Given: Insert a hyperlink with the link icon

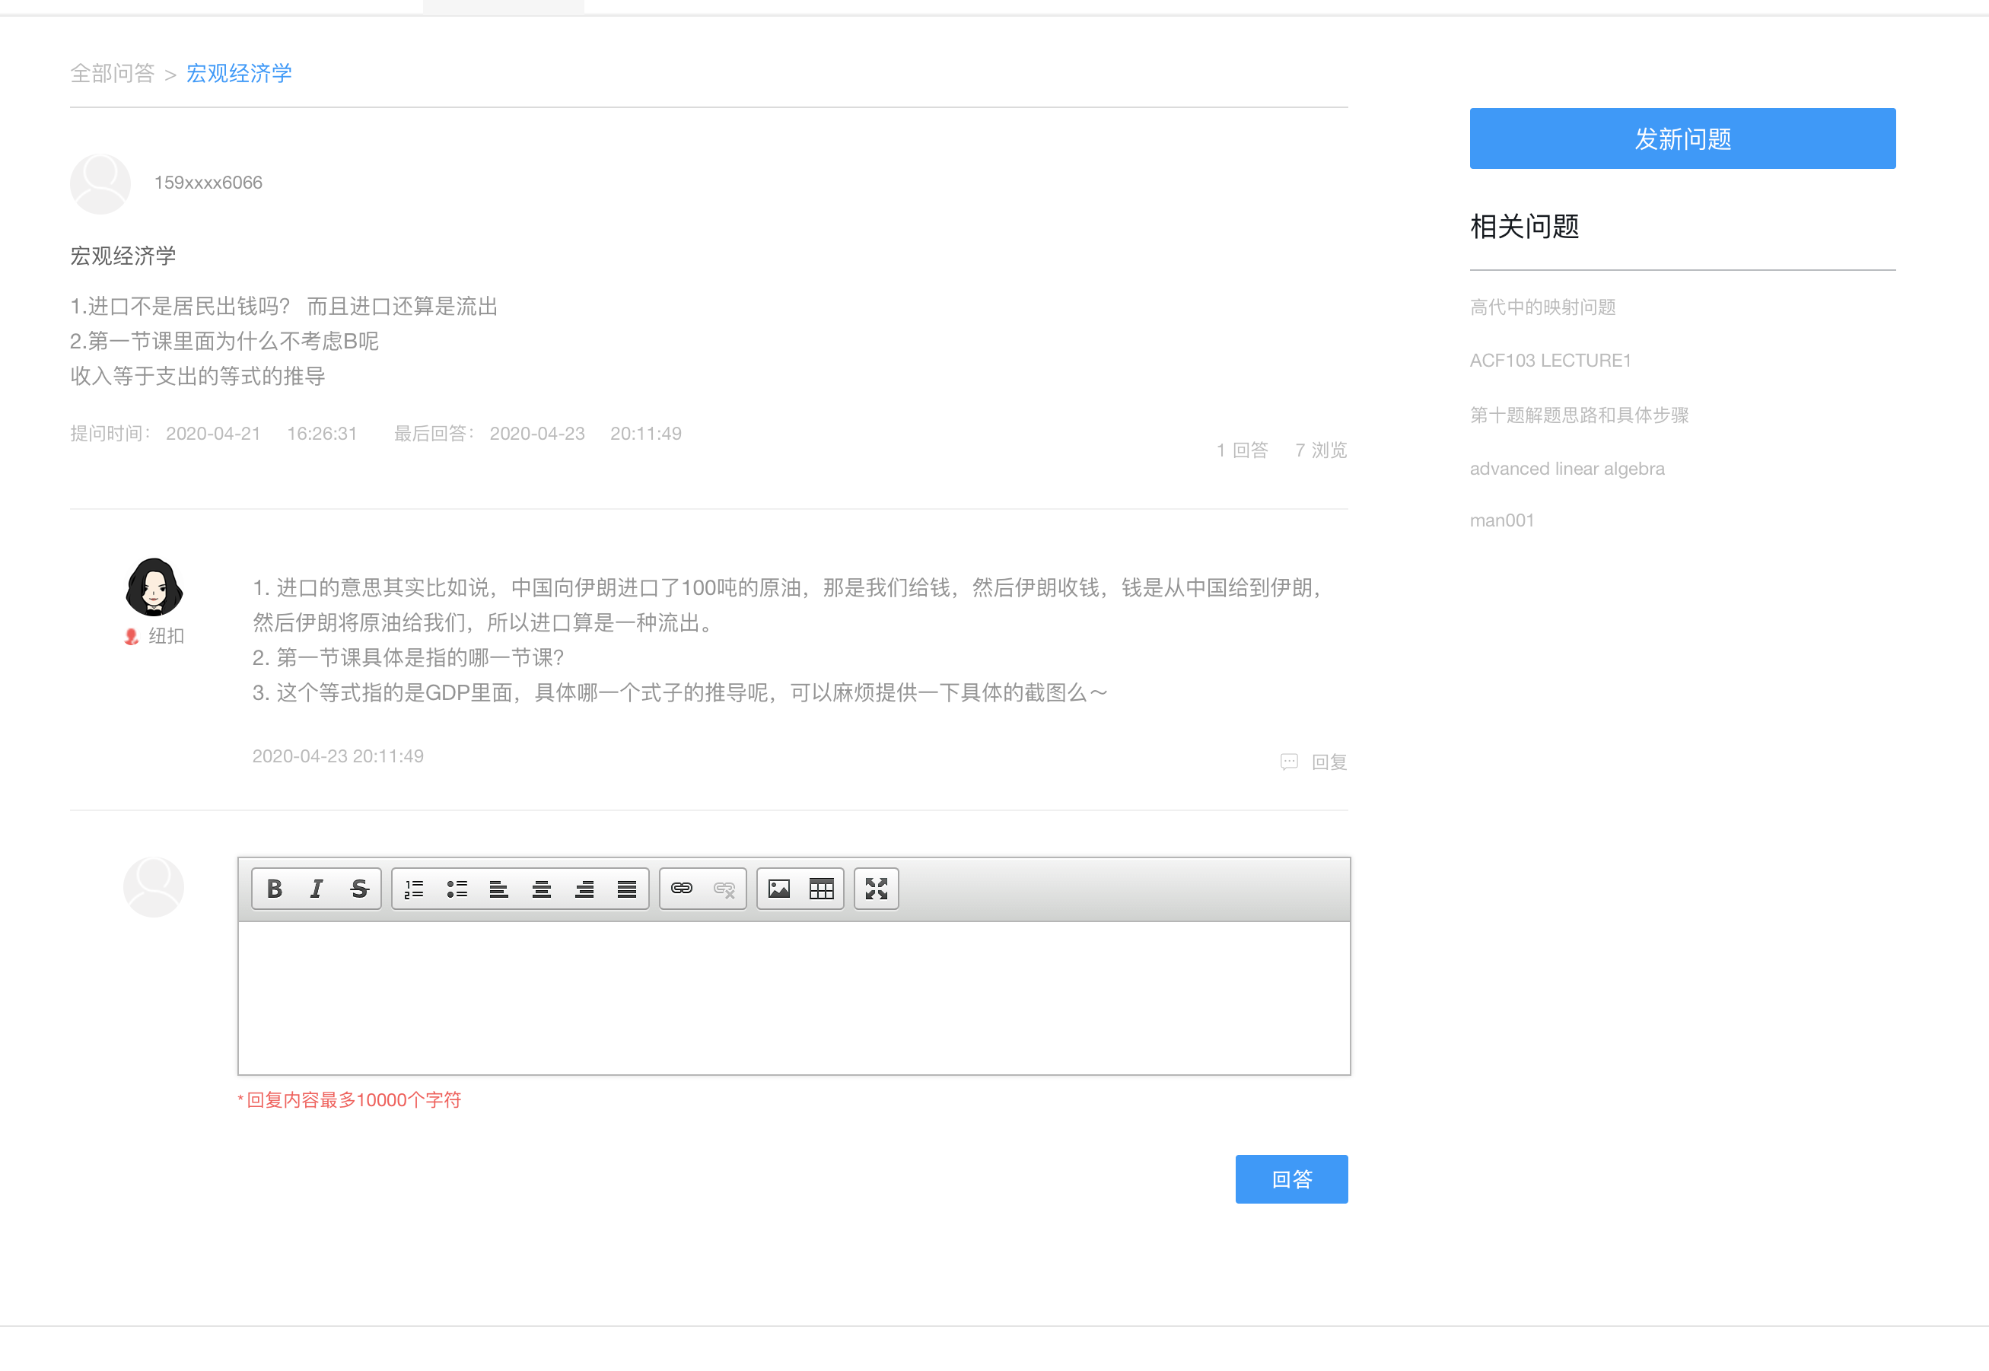Looking at the screenshot, I should [681, 888].
